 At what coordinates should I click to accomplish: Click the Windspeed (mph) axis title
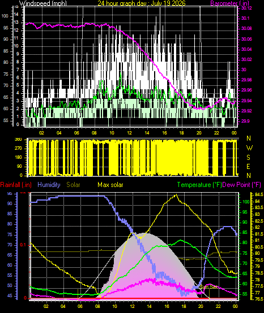click(x=43, y=3)
